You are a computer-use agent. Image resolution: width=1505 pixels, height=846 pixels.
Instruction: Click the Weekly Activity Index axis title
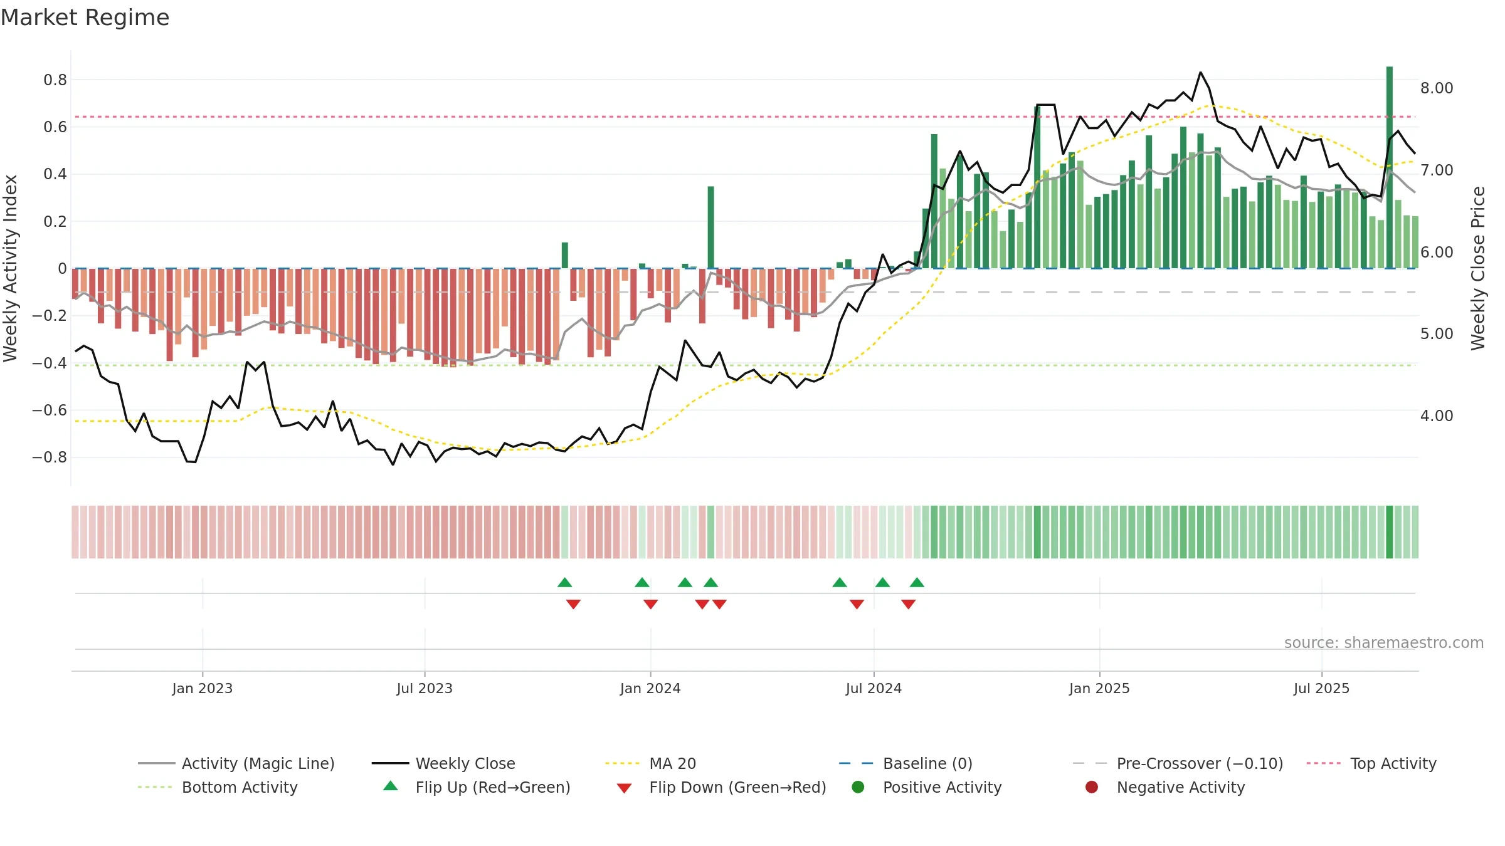click(x=11, y=268)
